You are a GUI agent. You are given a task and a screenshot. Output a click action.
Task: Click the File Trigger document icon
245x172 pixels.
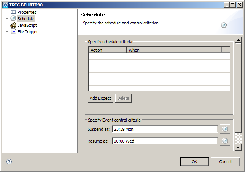click(13, 31)
